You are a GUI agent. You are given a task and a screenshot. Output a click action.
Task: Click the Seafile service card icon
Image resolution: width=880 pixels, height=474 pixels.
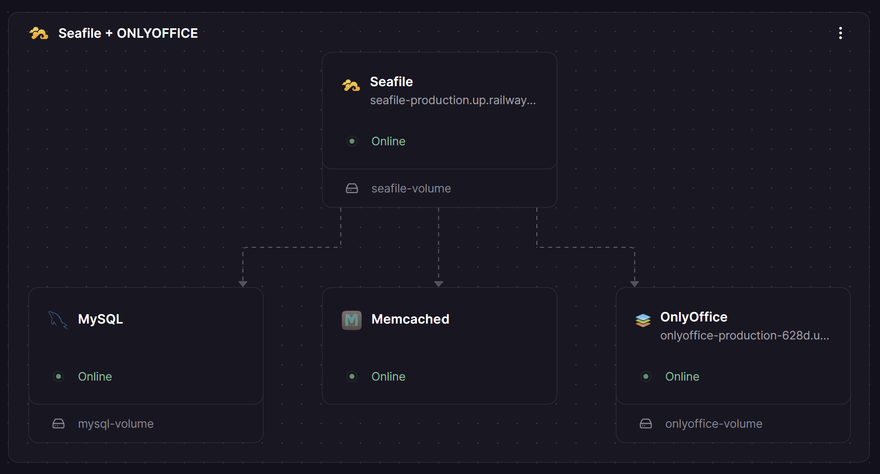tap(351, 85)
